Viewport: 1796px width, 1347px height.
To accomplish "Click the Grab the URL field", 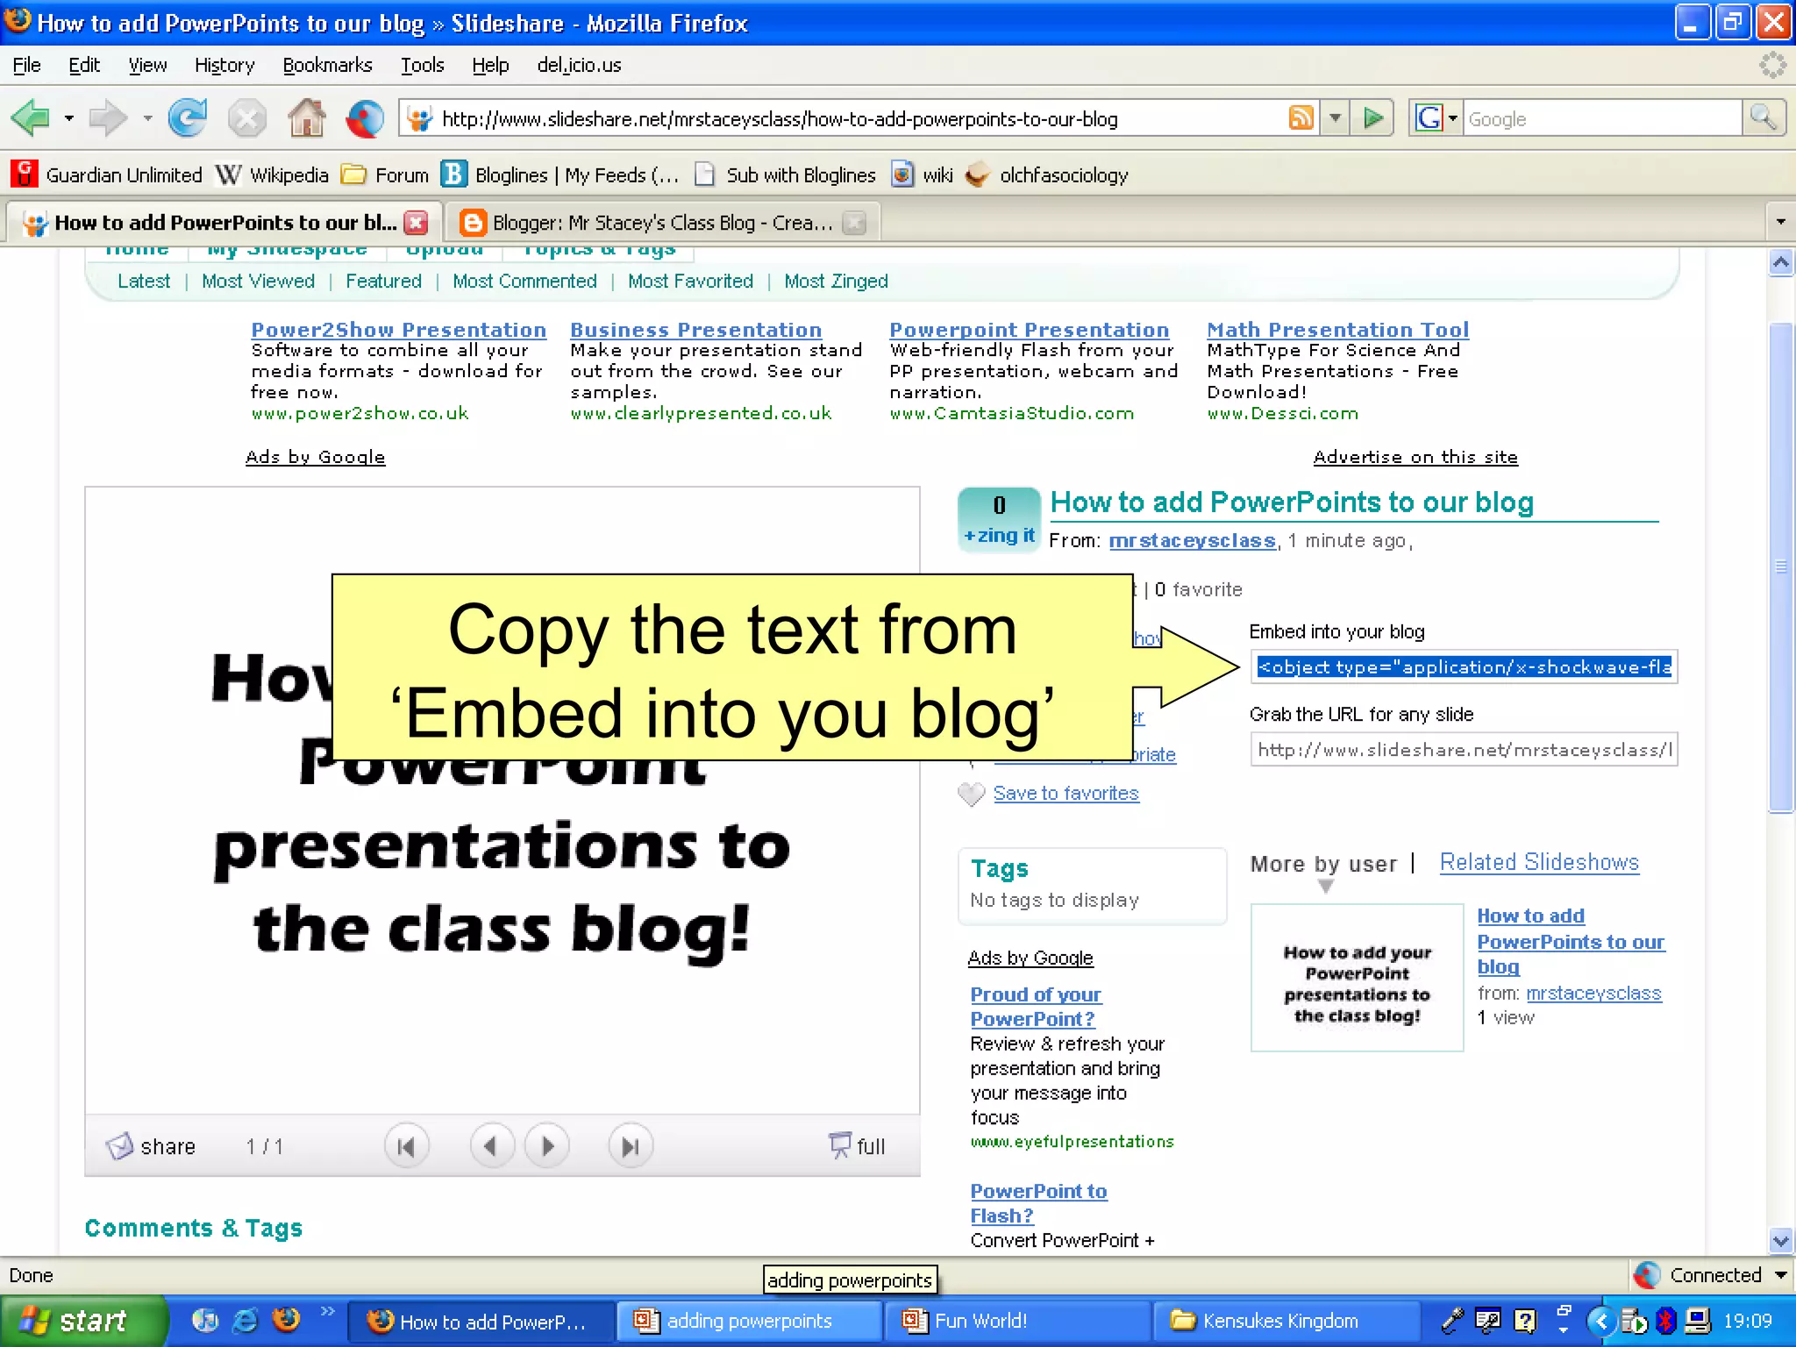I will pyautogui.click(x=1464, y=750).
